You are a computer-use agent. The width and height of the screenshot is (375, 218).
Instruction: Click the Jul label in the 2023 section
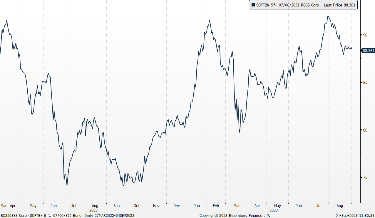click(x=319, y=206)
